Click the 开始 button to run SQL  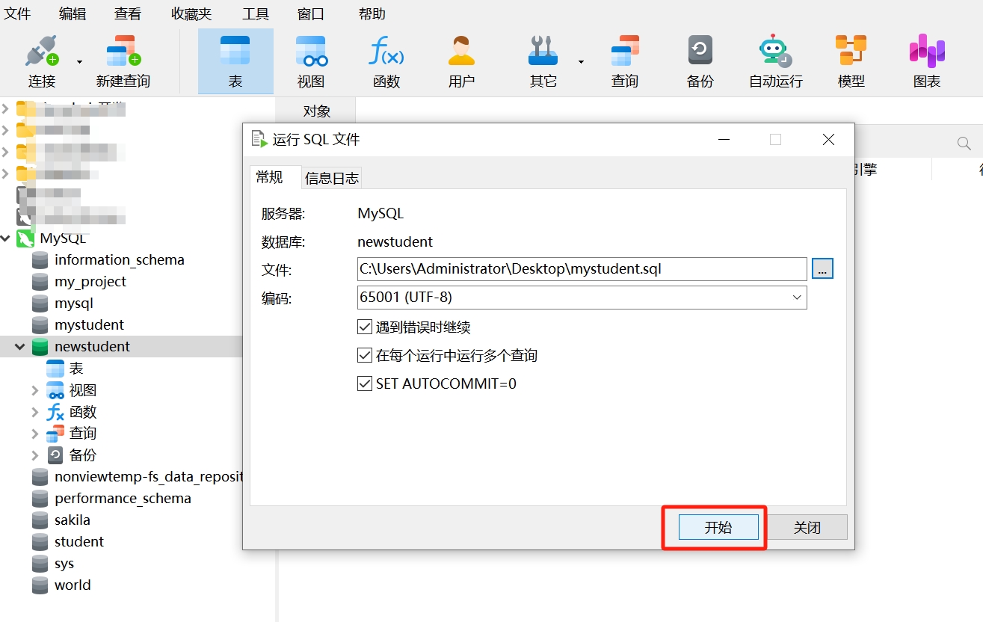[x=718, y=527]
